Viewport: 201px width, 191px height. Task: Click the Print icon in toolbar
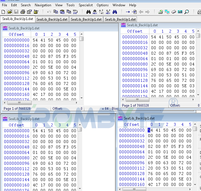pos(23,12)
